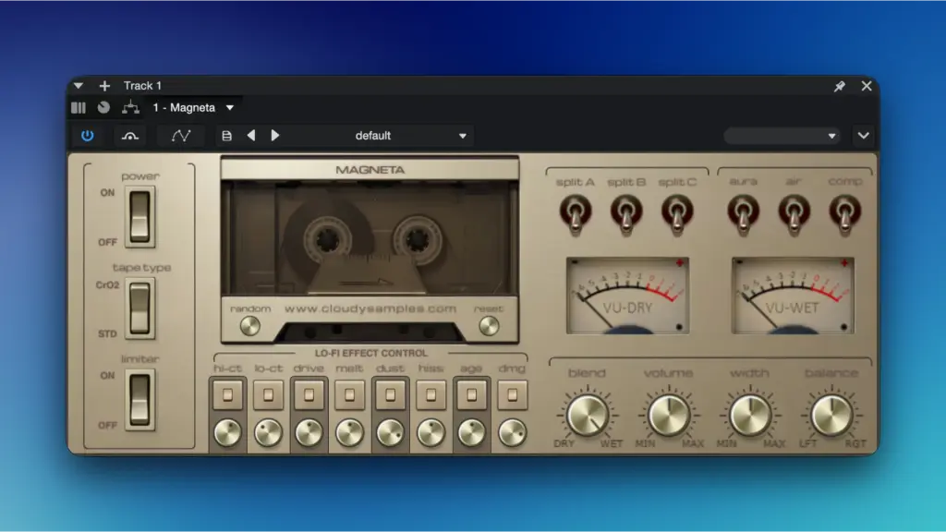Click the round dial icon beside bars icon
The width and height of the screenshot is (946, 532).
[103, 107]
